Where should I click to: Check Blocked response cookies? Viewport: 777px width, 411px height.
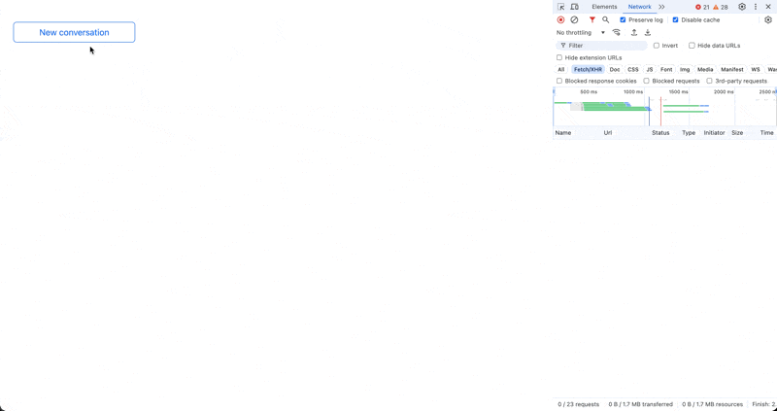click(559, 81)
